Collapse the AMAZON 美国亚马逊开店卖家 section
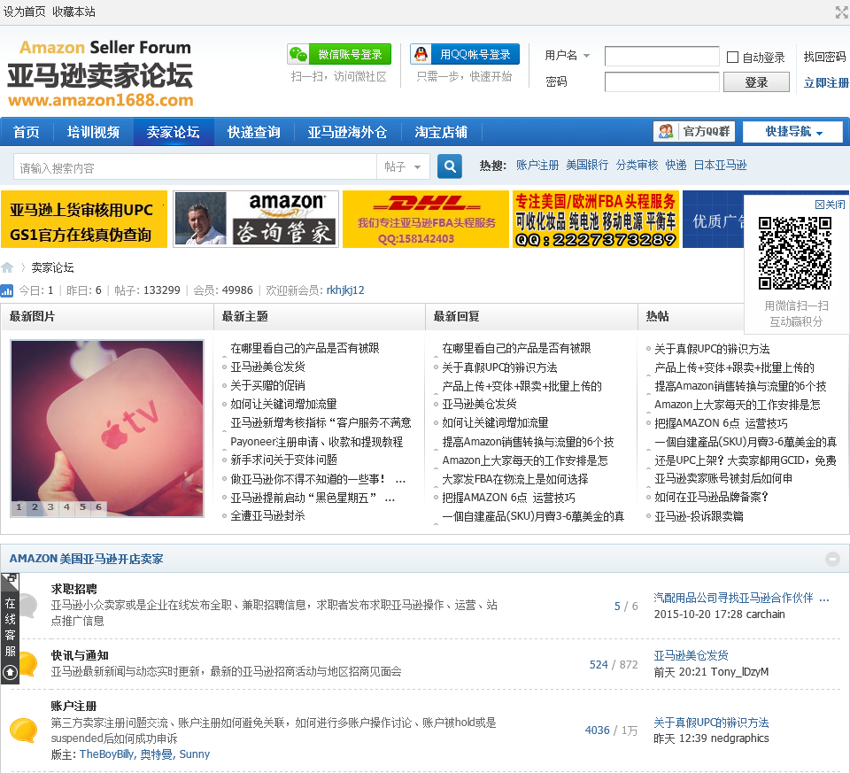The height and width of the screenshot is (773, 850). tap(832, 559)
